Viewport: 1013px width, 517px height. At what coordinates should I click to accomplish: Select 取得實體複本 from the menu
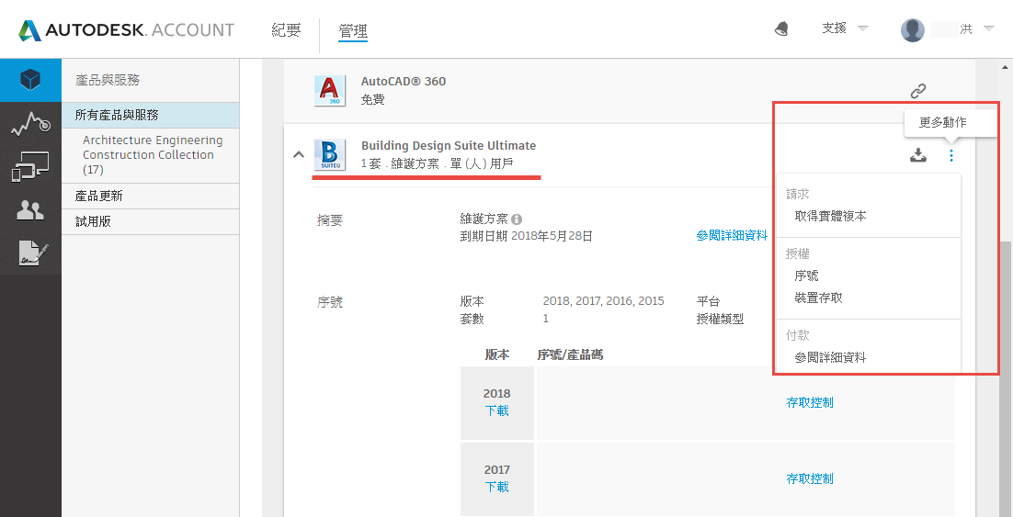point(831,216)
